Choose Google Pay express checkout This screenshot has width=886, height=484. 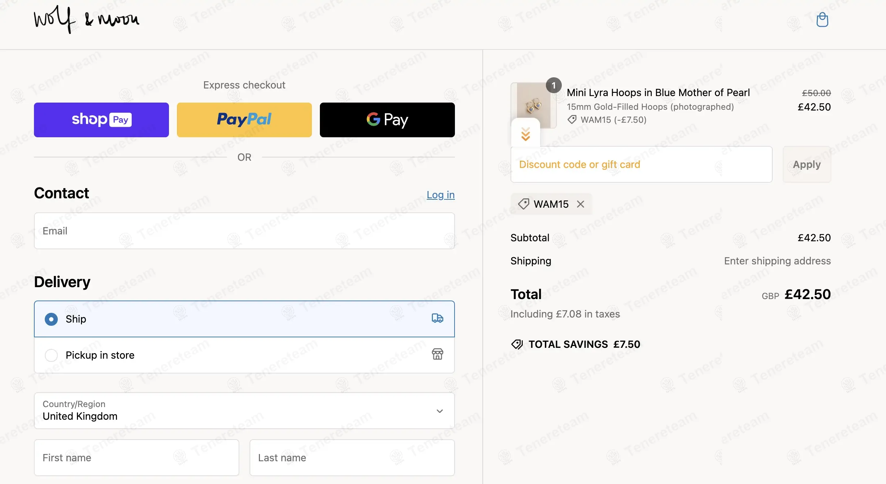[387, 120]
